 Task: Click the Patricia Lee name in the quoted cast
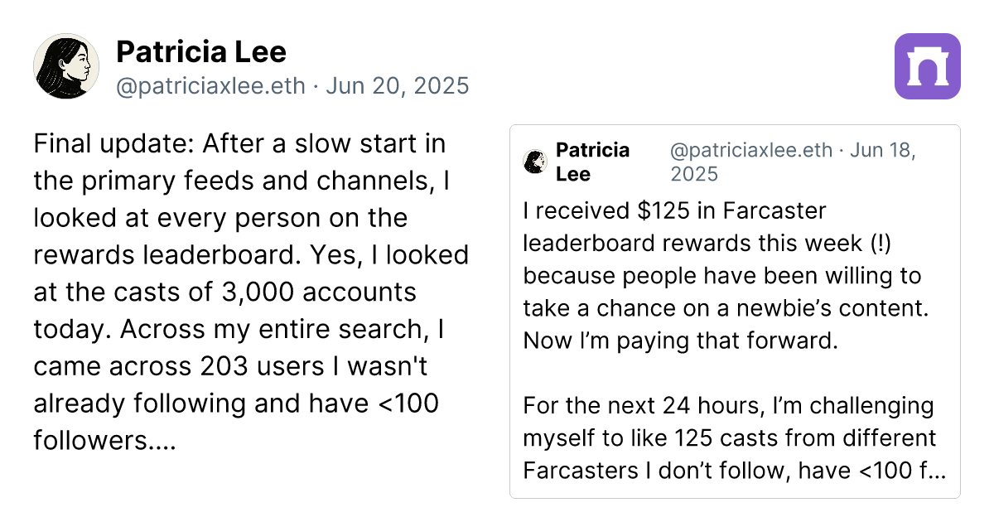pos(592,162)
